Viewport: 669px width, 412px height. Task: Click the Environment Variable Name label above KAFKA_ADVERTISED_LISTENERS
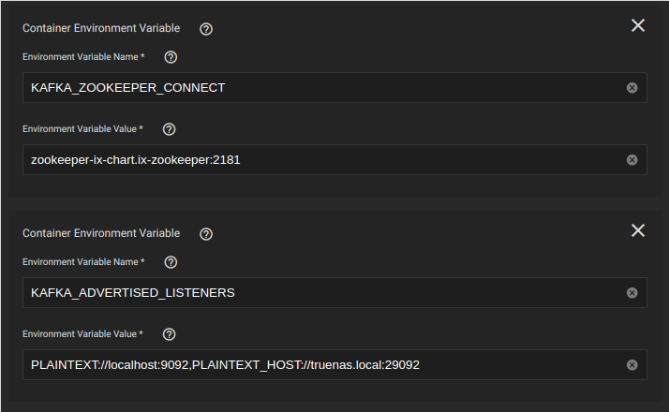[x=83, y=262]
